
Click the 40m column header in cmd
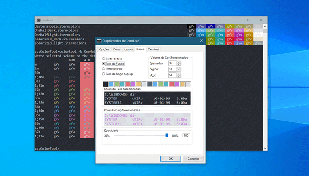click(72, 60)
